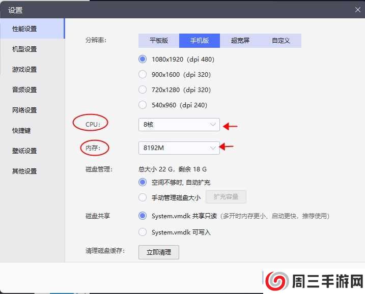Open 快捷键 settings

pyautogui.click(x=21, y=131)
